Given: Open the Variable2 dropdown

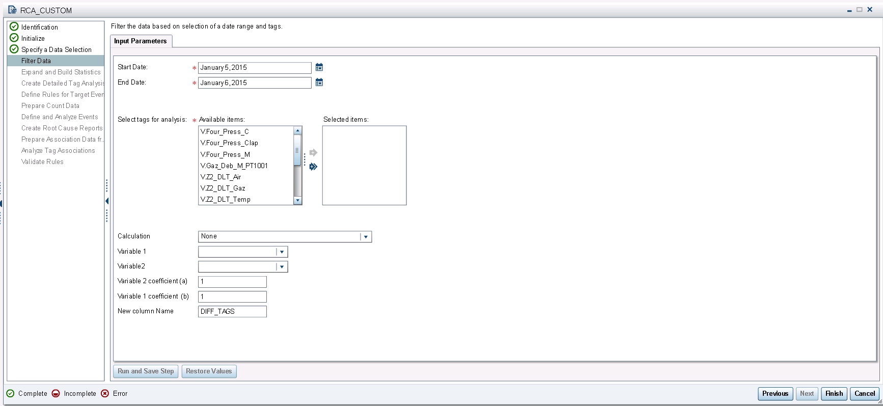Looking at the screenshot, I should pyautogui.click(x=282, y=267).
